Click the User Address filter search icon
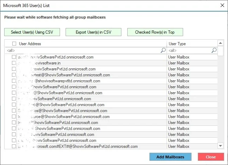 (x=163, y=50)
